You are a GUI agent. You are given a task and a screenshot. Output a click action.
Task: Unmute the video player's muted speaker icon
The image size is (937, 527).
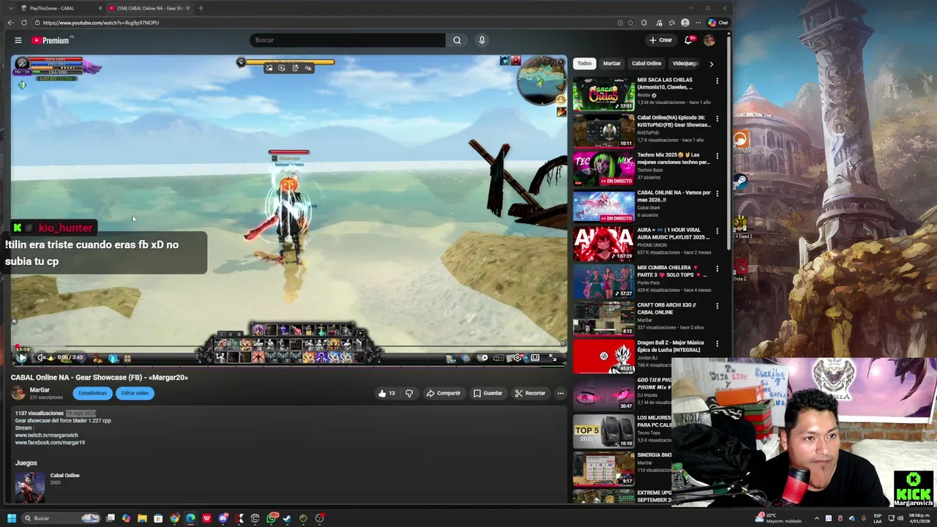point(42,358)
